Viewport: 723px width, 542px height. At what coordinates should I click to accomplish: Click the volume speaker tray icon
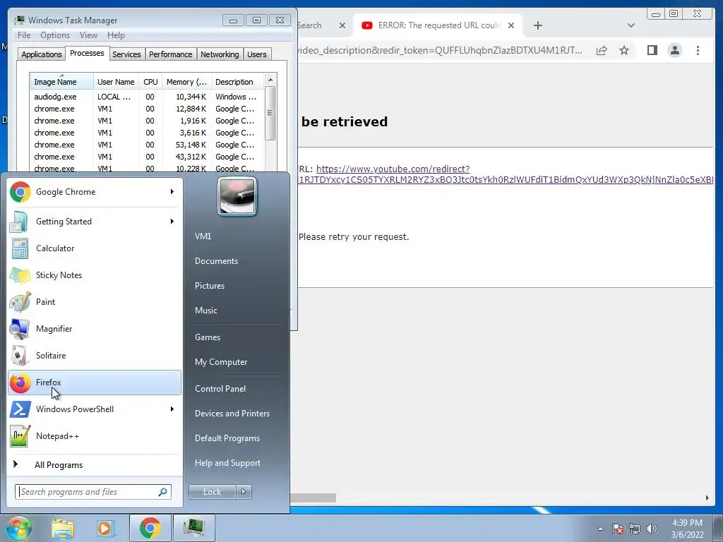pyautogui.click(x=652, y=529)
